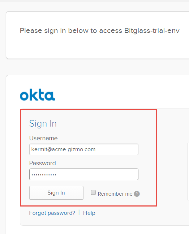
Task: Focus the Username field containing kermit@acme-gizmo.com
Action: click(84, 149)
